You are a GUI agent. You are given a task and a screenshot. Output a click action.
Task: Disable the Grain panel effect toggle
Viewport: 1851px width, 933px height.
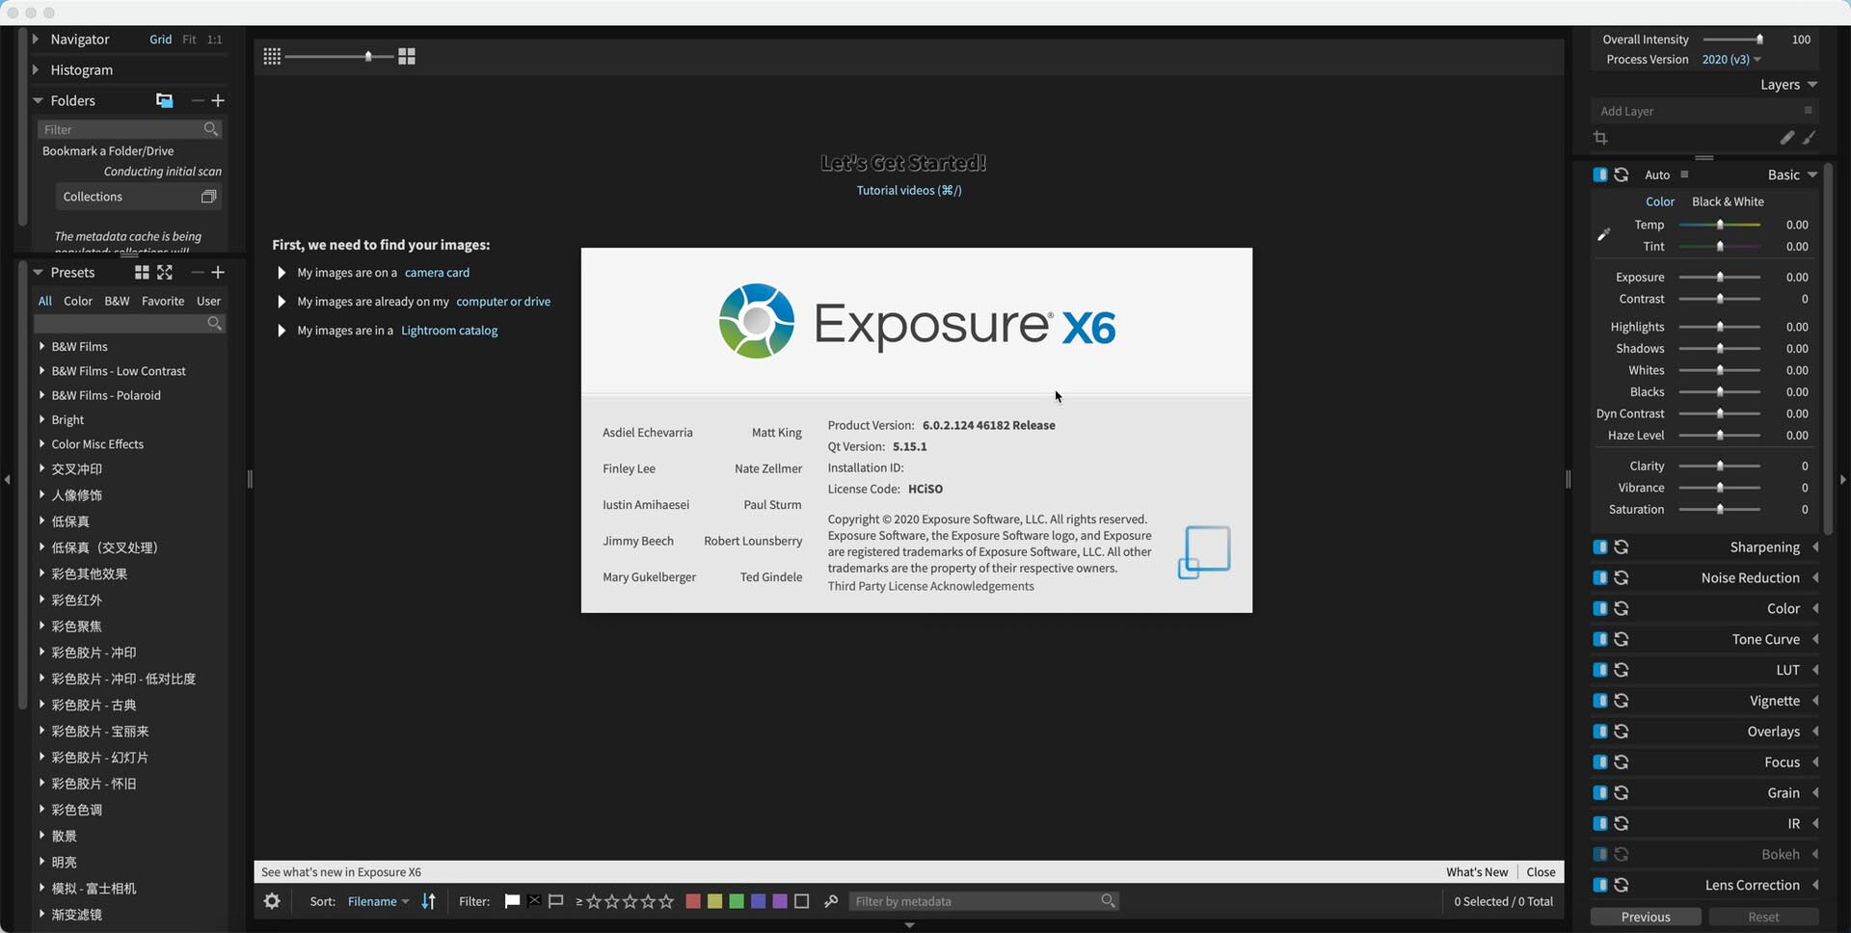click(1600, 793)
